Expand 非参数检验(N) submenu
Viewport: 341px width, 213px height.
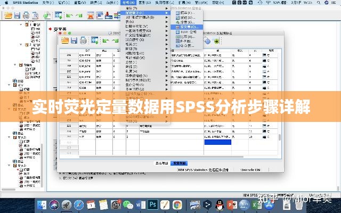[x=145, y=76]
